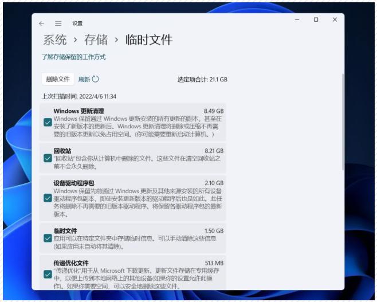
Task: Click the 回收站 8.21 GB description row
Action: point(138,159)
